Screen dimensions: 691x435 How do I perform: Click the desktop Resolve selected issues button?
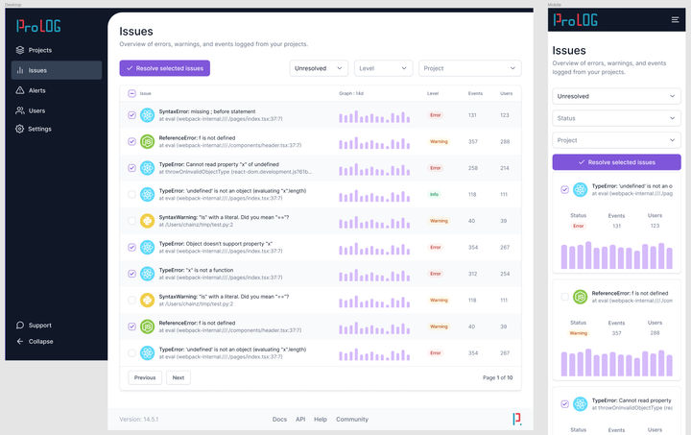[165, 68]
